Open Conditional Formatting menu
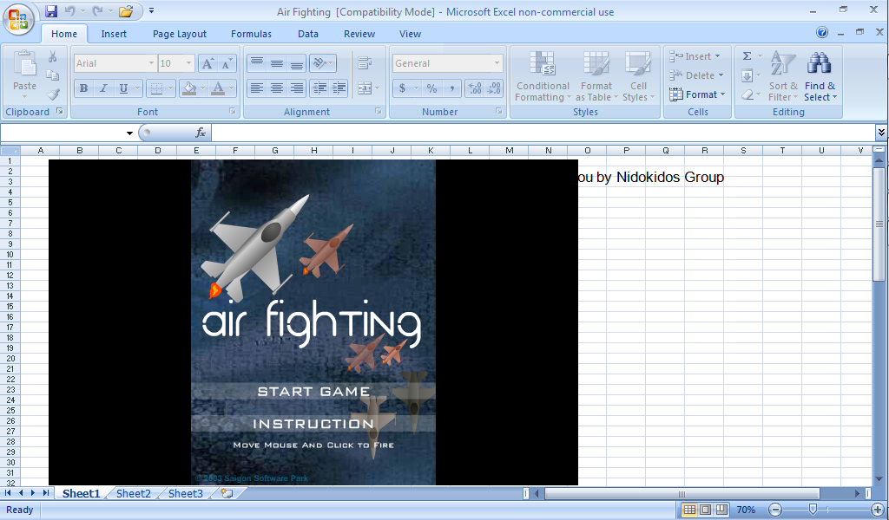Image resolution: width=889 pixels, height=520 pixels. coord(543,76)
